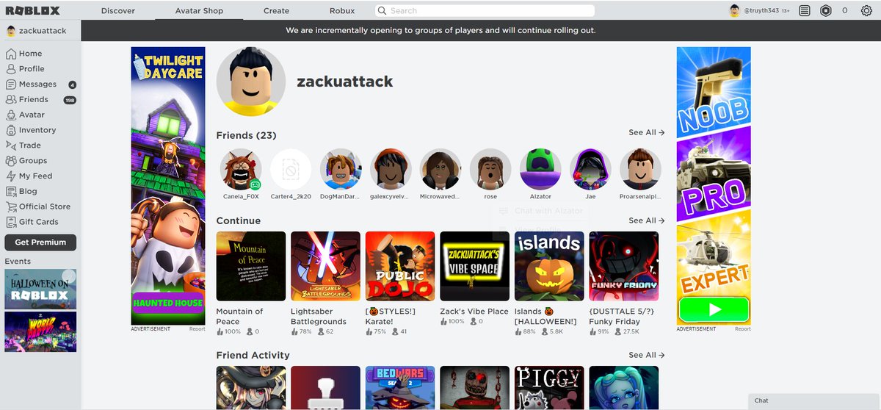881x410 pixels.
Task: Open Profile in the sidebar
Action: pos(26,69)
